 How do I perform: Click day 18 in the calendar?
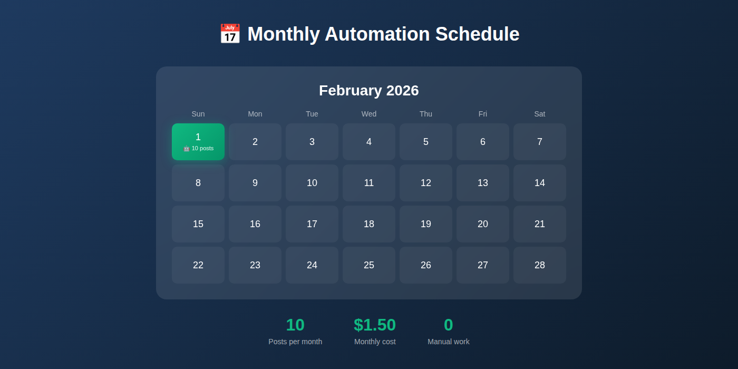tap(369, 224)
